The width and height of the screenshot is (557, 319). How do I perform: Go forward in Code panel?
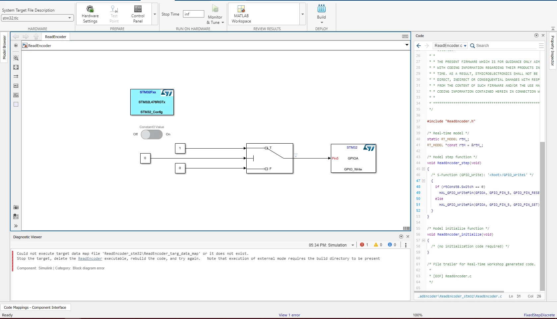pyautogui.click(x=427, y=46)
